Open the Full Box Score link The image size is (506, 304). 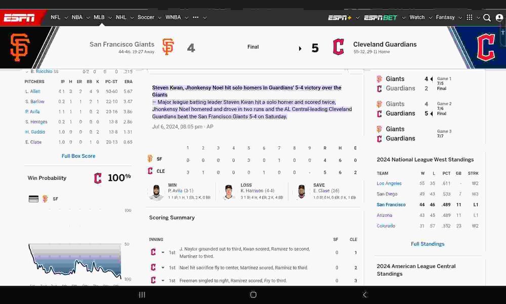[78, 156]
